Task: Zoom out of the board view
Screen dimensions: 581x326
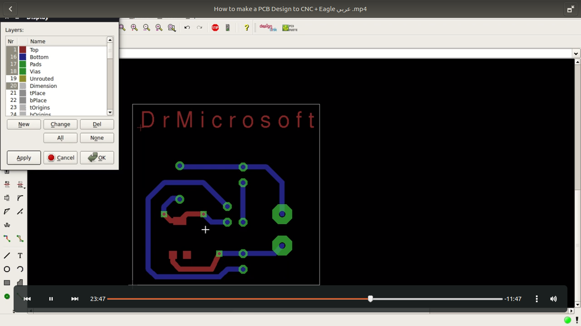Action: 147,28
